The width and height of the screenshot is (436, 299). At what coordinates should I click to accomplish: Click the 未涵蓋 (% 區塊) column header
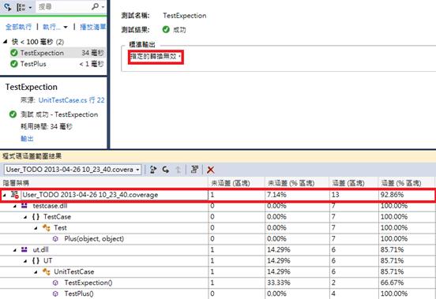pos(297,183)
